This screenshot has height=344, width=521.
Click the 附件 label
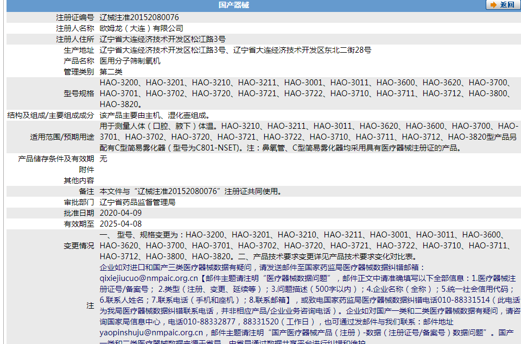click(87, 170)
